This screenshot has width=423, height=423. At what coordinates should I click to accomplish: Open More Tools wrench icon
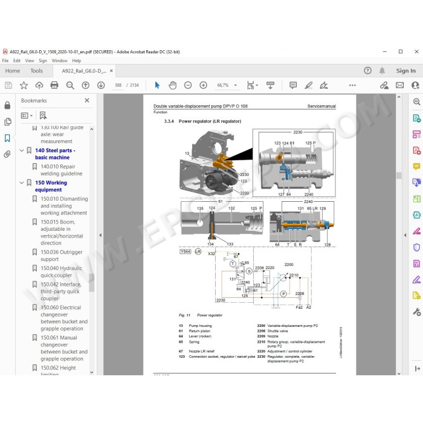click(416, 312)
